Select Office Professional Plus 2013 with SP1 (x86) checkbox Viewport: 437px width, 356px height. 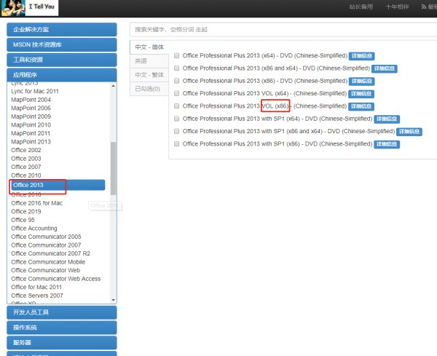177,144
